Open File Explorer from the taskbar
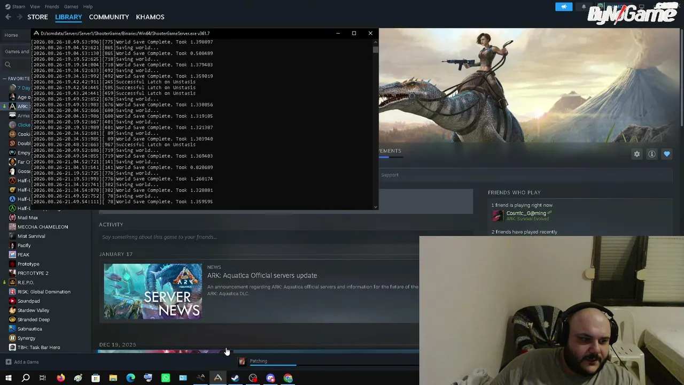The width and height of the screenshot is (684, 385). click(113, 378)
